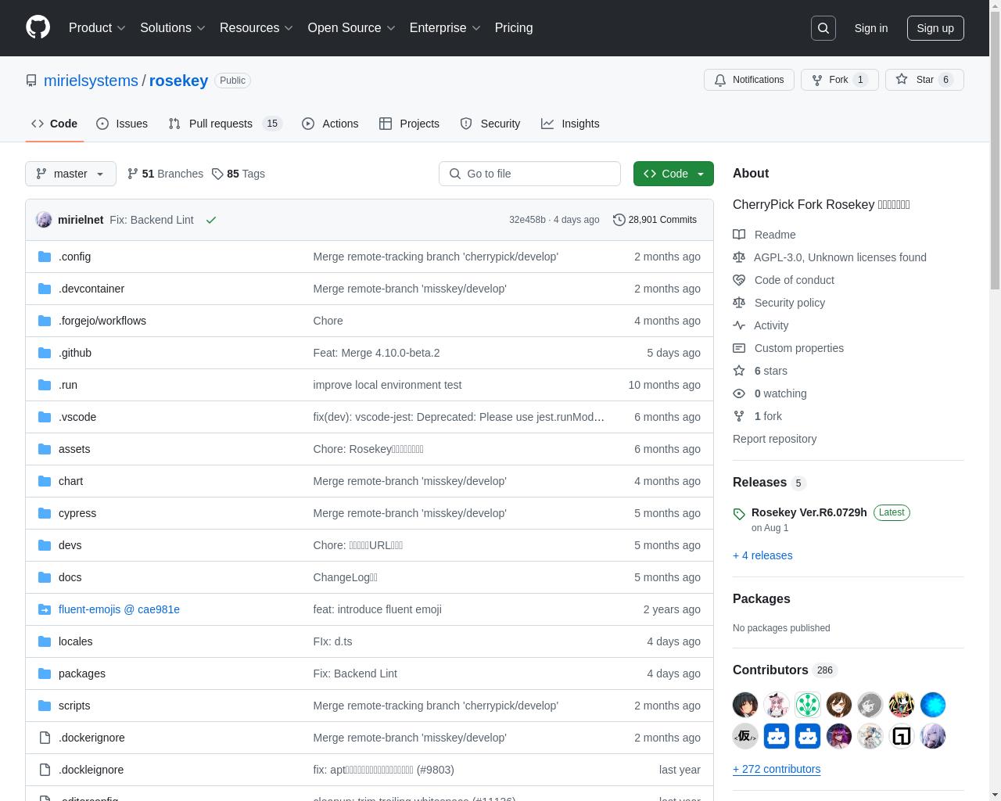This screenshot has height=801, width=1001.
Task: Click the Go to file search field
Action: [529, 174]
